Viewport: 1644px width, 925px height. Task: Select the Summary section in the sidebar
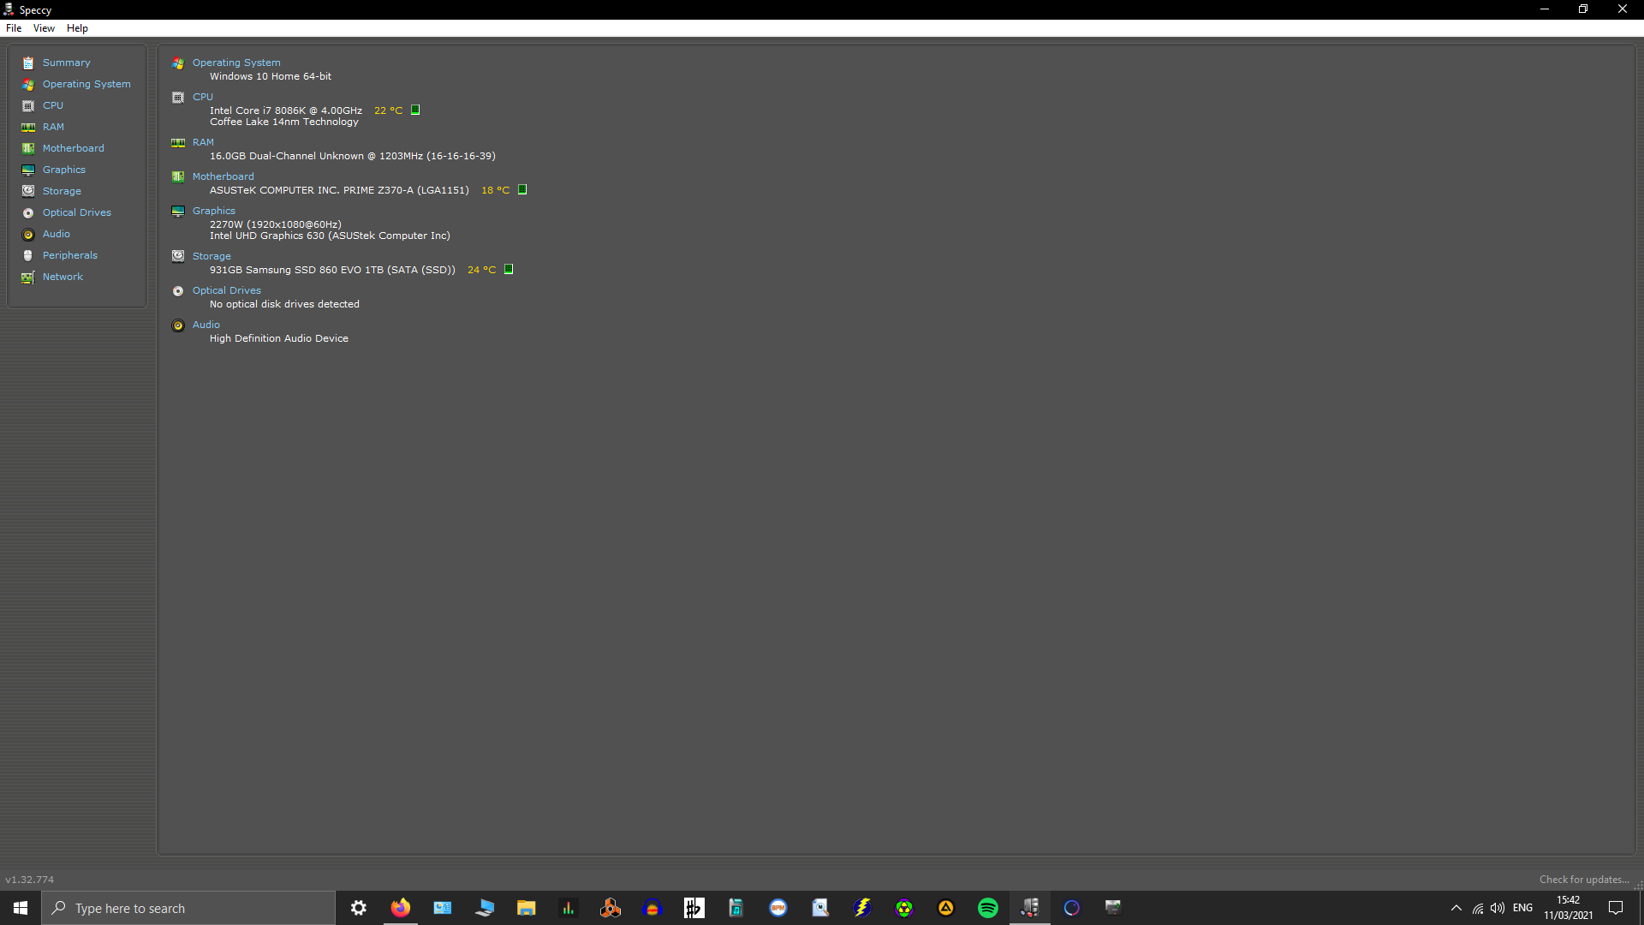(66, 63)
